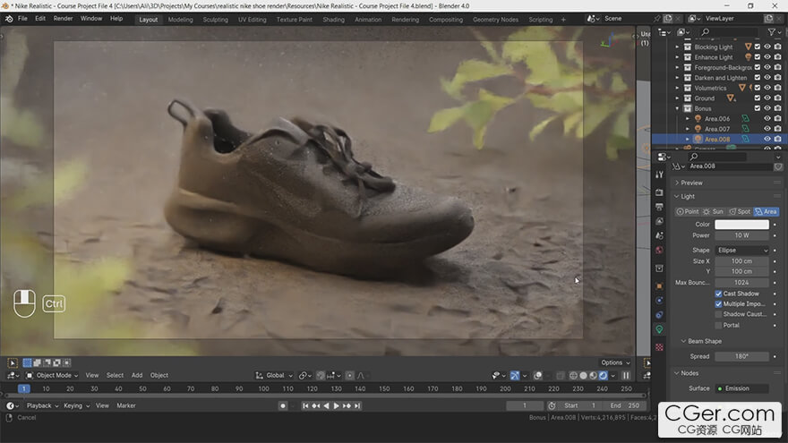Open the Render menu
The image size is (788, 443).
pos(63,19)
